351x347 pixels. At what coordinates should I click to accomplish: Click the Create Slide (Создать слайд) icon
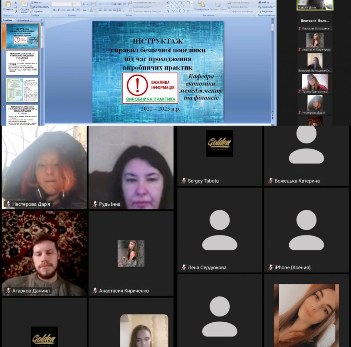click(x=24, y=5)
